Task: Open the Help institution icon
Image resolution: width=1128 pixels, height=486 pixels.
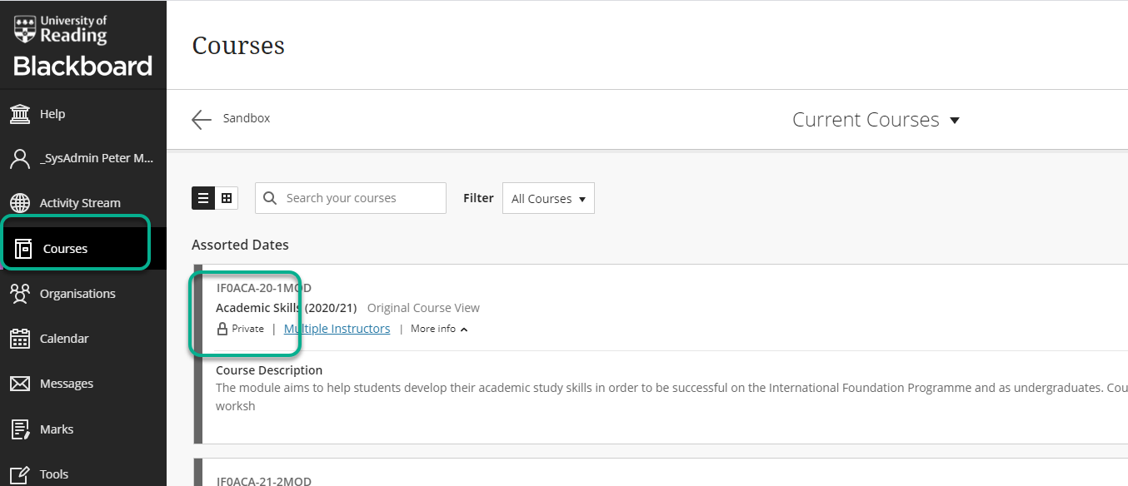Action: (20, 113)
